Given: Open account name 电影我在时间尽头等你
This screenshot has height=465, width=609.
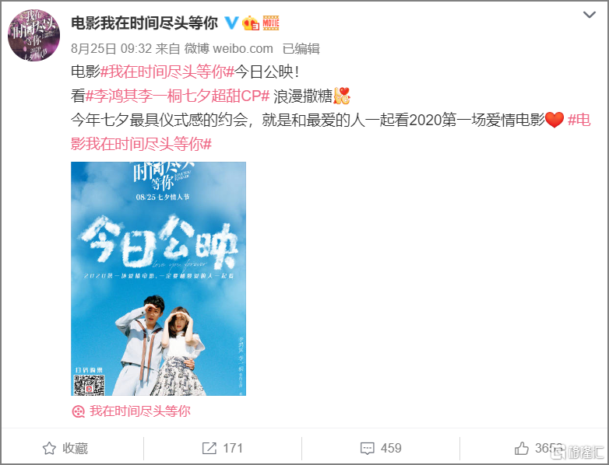Looking at the screenshot, I should pyautogui.click(x=144, y=23).
